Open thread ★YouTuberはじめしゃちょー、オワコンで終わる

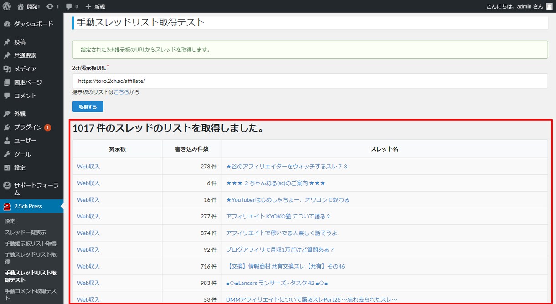288,200
